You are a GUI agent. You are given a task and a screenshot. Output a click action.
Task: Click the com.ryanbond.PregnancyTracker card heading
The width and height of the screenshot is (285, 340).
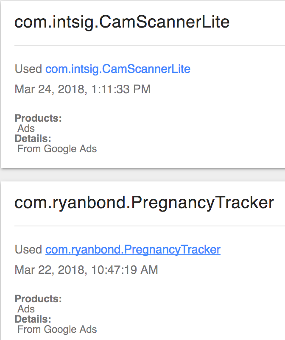click(x=144, y=203)
